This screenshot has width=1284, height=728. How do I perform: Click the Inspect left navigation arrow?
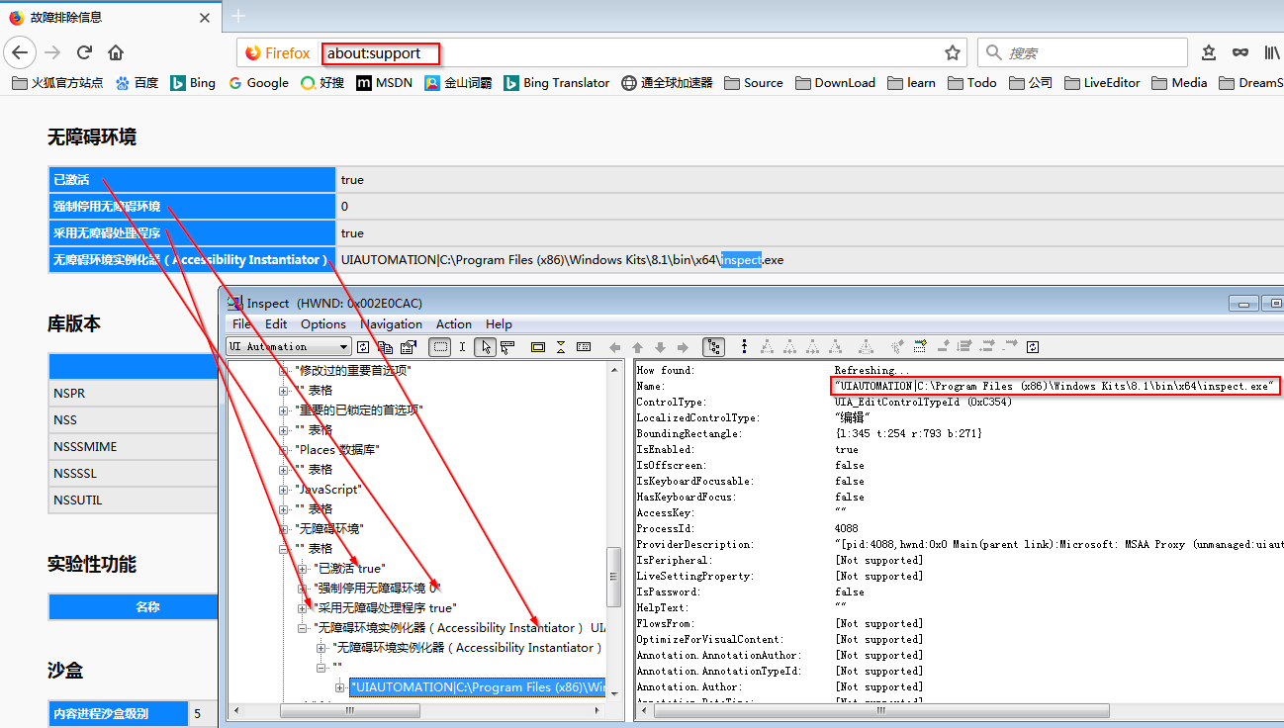(614, 347)
